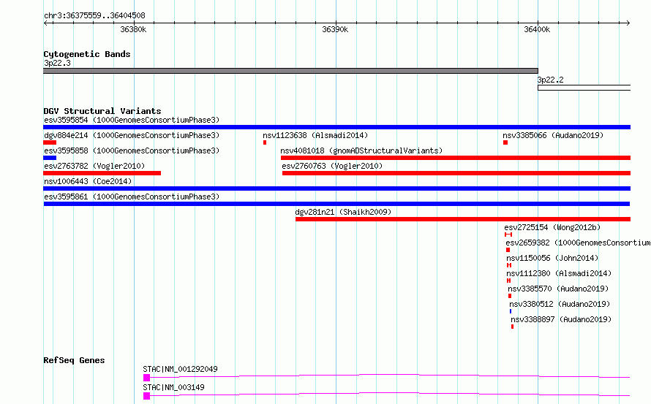Screen dimensions: 651x404
Task: Select the small red dgv884e214 bar
Action: point(50,142)
